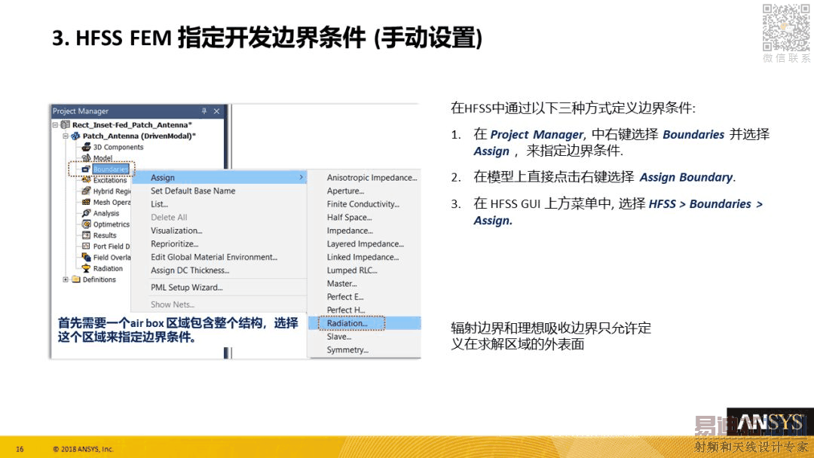
Task: Choose Assign in the context menu
Action: point(219,177)
